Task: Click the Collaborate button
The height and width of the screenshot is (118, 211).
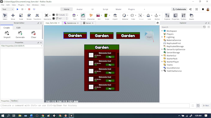Action: [179, 9]
